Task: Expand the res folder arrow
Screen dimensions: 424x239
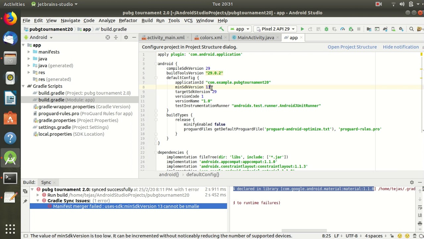Action: [29, 72]
